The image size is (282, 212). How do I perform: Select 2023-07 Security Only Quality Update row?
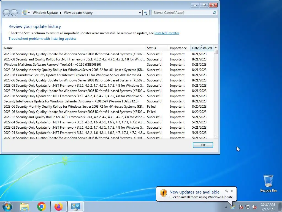[x=108, y=91]
